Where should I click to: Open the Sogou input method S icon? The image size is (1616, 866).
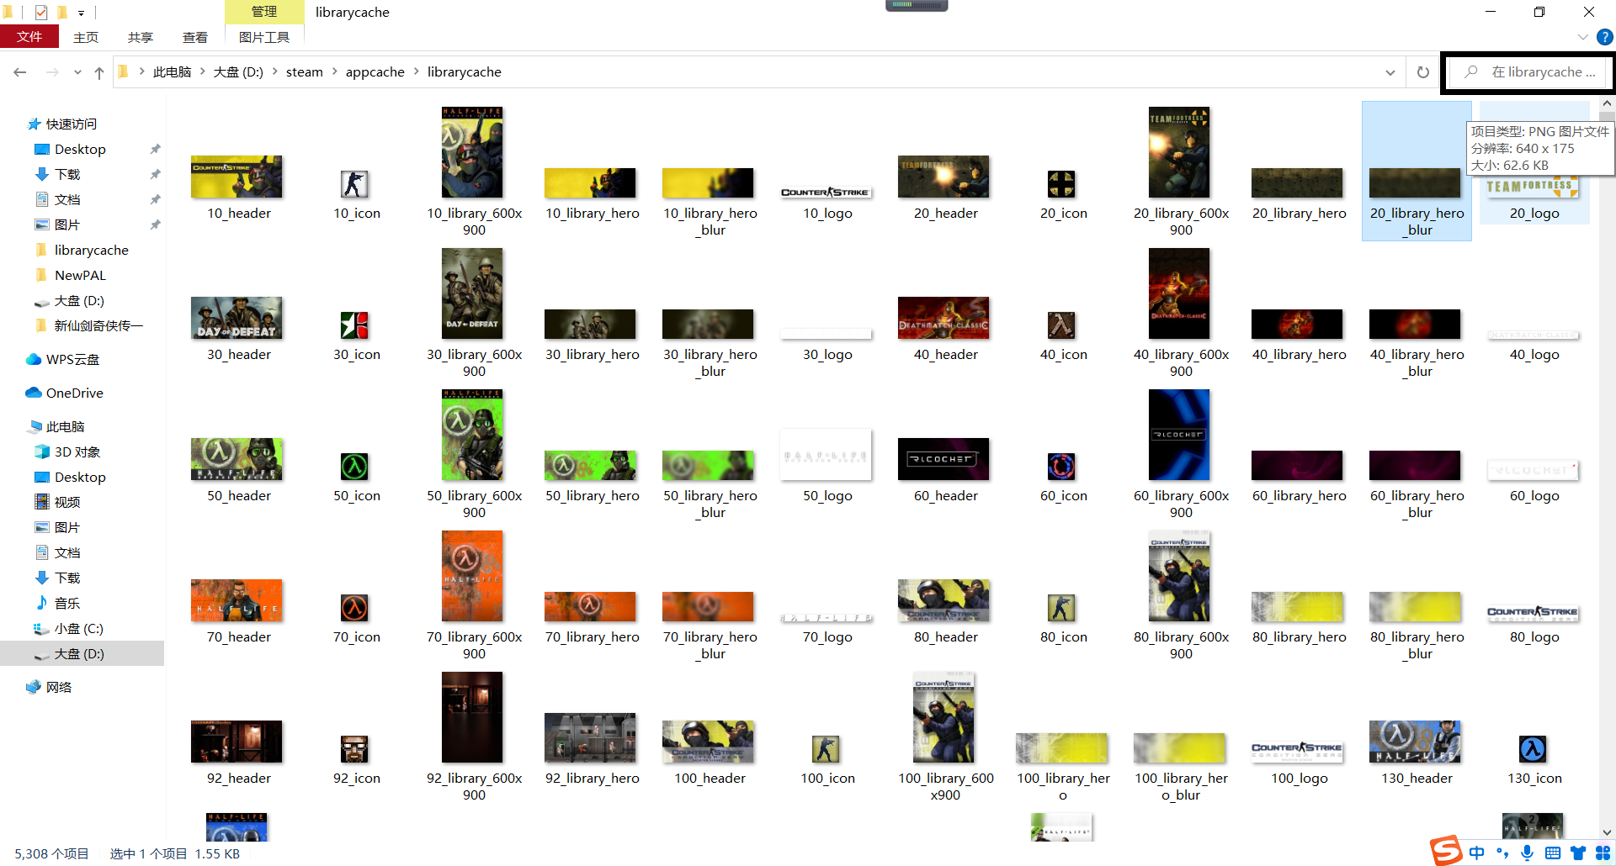pos(1446,852)
